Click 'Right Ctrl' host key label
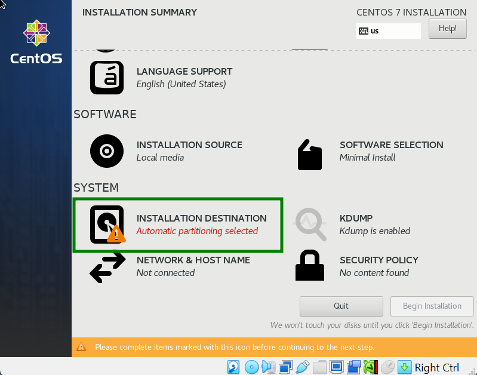The width and height of the screenshot is (477, 375). click(x=437, y=368)
